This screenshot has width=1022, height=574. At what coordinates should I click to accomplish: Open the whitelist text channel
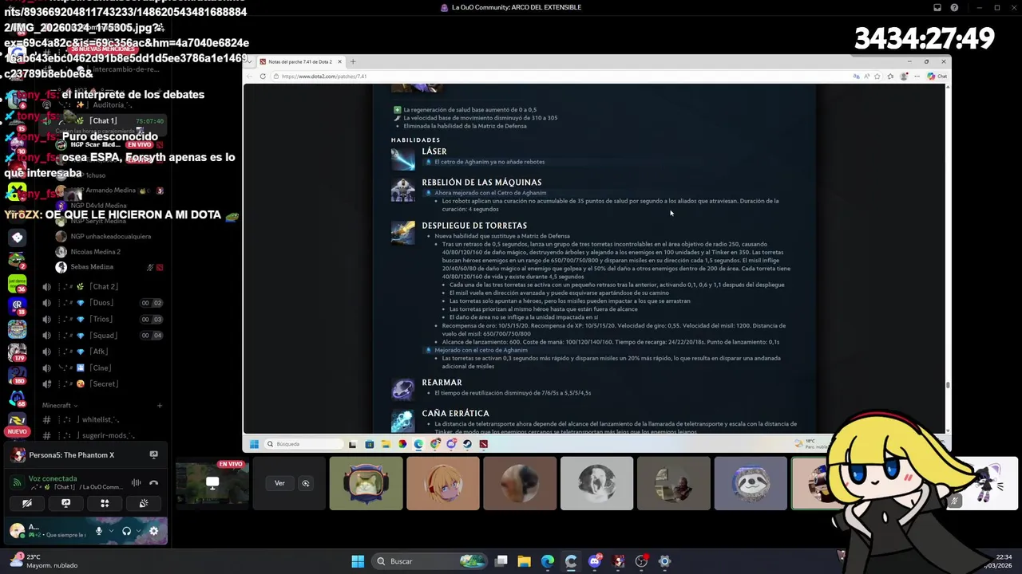click(102, 419)
